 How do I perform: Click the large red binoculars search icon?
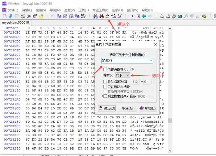point(102,16)
